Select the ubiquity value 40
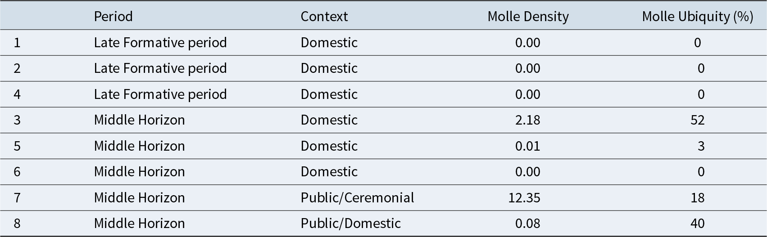Image resolution: width=767 pixels, height=237 pixels. click(697, 224)
